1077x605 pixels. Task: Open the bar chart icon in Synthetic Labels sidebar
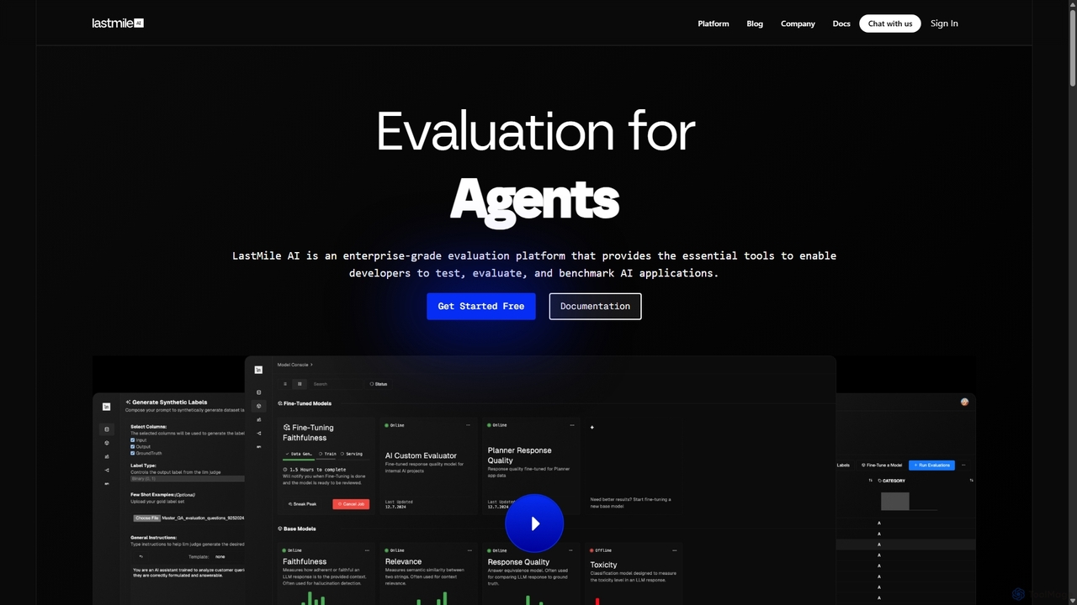pos(107,456)
